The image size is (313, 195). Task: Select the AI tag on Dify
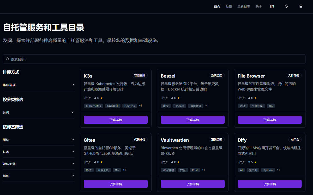241,170
